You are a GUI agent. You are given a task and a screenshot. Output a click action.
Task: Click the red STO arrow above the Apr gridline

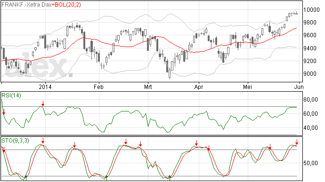point(196,143)
